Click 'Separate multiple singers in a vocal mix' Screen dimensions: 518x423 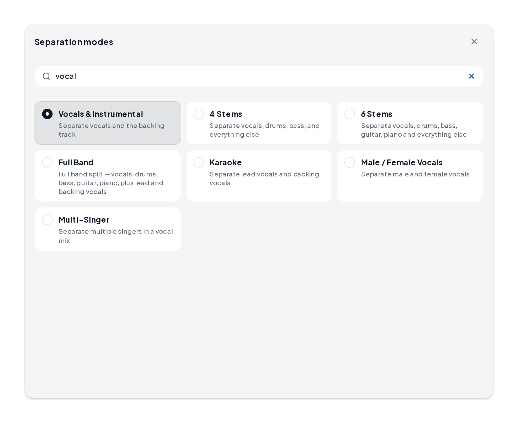click(x=116, y=236)
